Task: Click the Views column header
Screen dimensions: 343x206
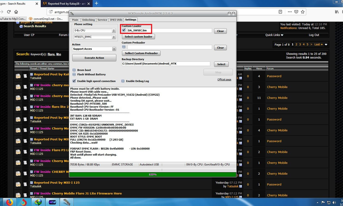Action: click(259, 69)
